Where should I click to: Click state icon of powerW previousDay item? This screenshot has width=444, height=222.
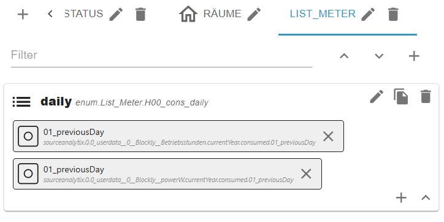pos(28,174)
